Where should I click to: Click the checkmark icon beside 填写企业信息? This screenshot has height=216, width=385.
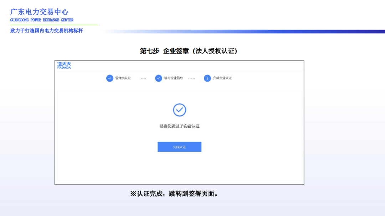(x=158, y=78)
